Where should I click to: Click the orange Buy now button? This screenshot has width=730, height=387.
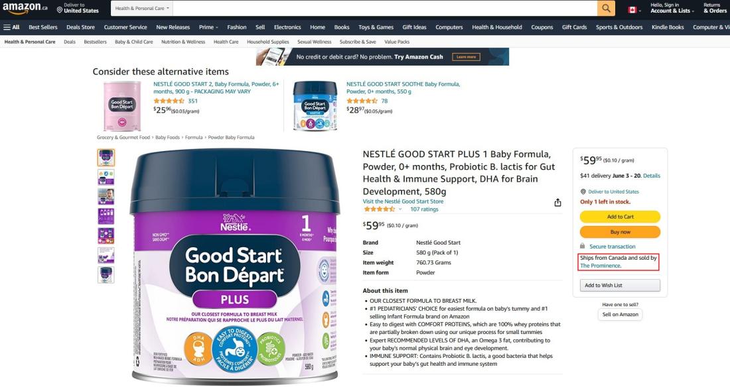point(620,232)
